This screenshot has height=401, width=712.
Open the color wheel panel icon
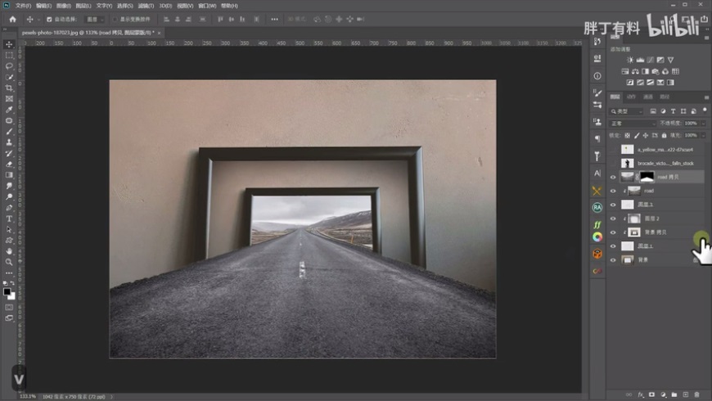click(x=597, y=237)
